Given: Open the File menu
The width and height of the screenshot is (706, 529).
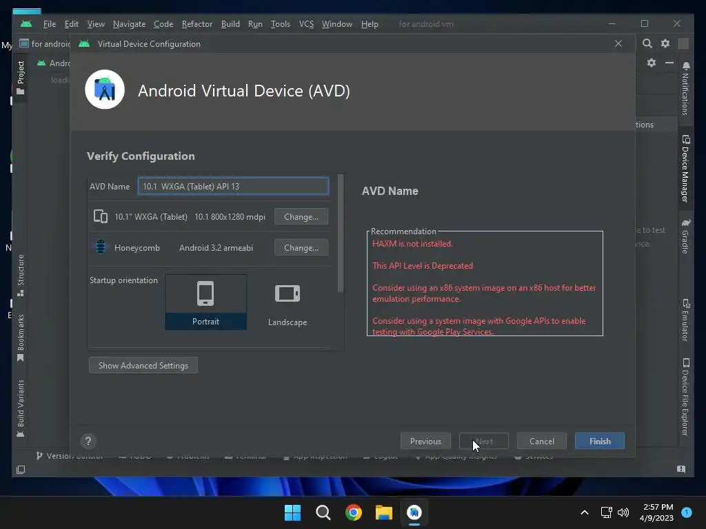Looking at the screenshot, I should point(50,24).
